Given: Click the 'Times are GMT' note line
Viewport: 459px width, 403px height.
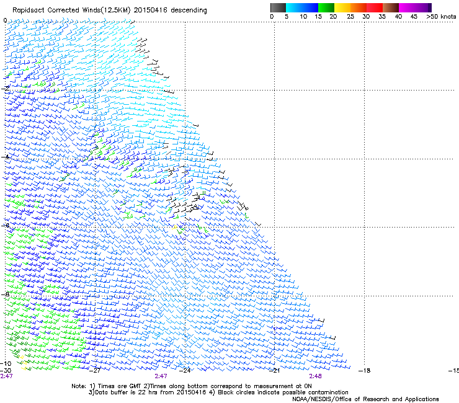Looking at the screenshot, I should click(192, 386).
